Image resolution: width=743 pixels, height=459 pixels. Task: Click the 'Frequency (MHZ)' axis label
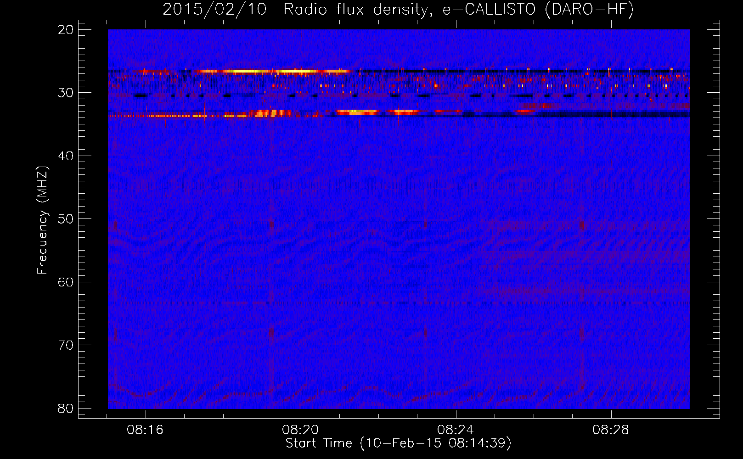pyautogui.click(x=42, y=220)
